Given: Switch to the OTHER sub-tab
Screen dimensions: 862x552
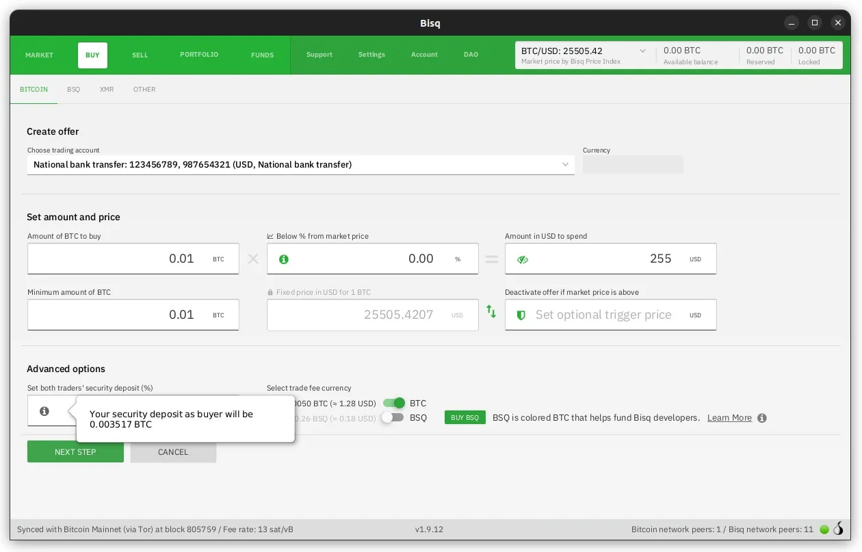Looking at the screenshot, I should click(144, 90).
